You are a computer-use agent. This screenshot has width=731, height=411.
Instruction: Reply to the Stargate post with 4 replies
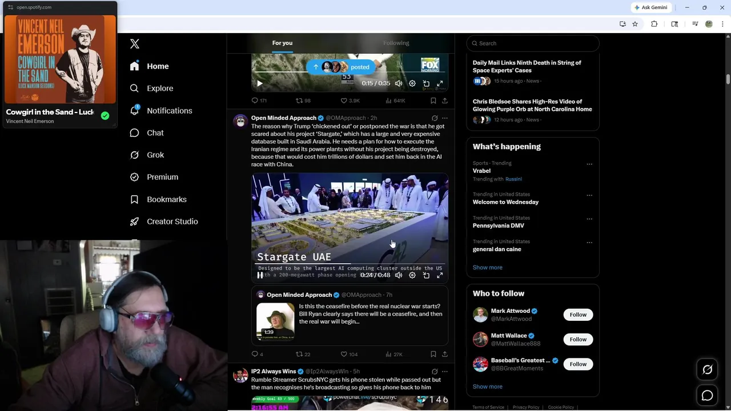click(255, 354)
